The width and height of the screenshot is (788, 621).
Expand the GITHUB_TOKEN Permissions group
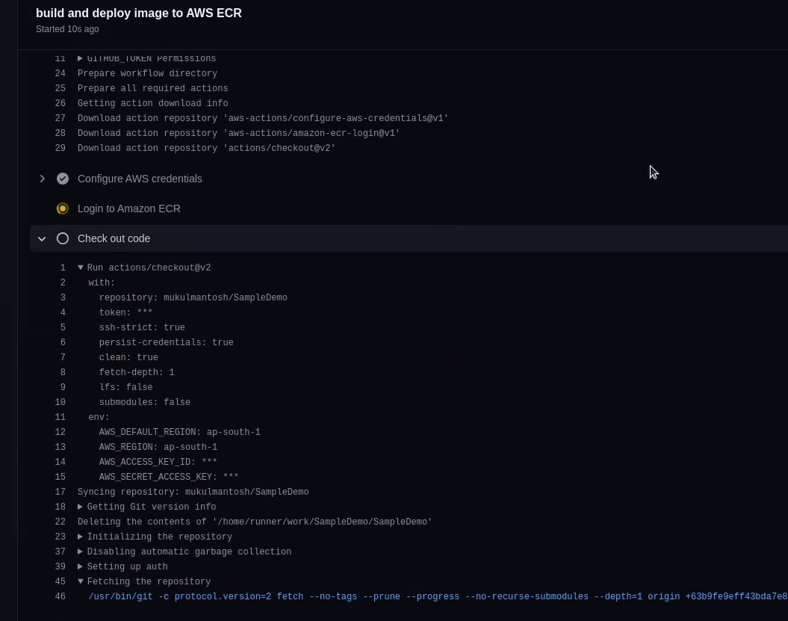(81, 58)
